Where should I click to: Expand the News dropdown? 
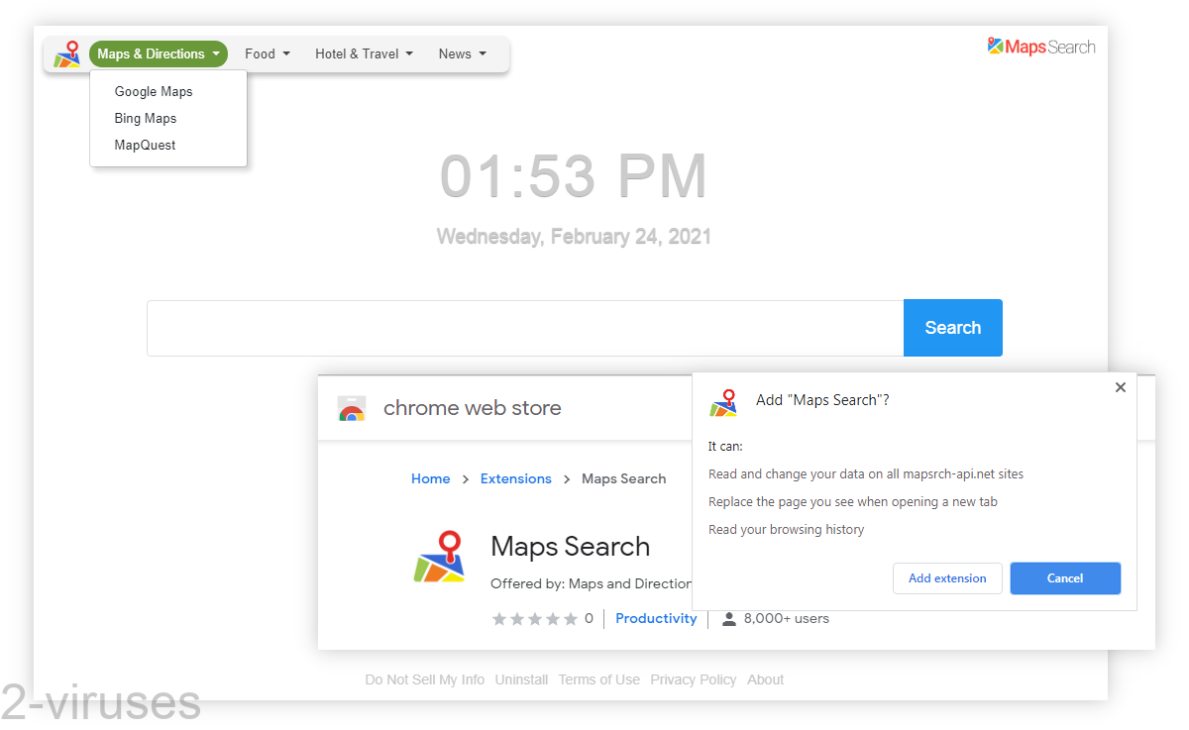pos(462,53)
